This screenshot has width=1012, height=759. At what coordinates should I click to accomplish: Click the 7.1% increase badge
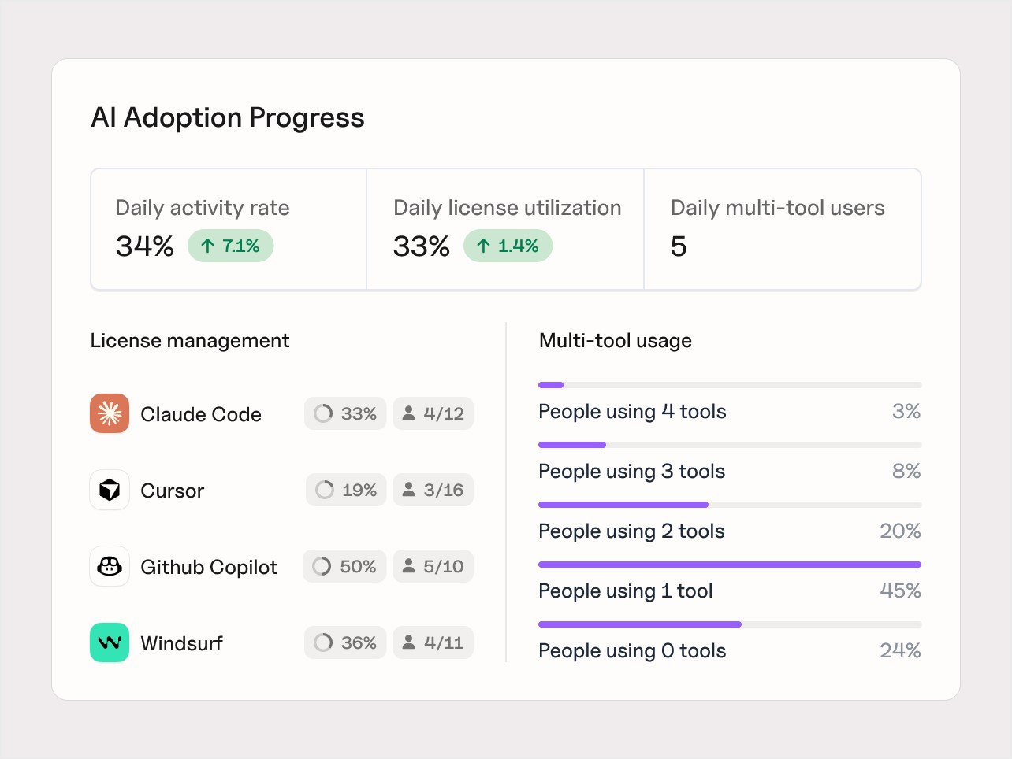coord(230,246)
